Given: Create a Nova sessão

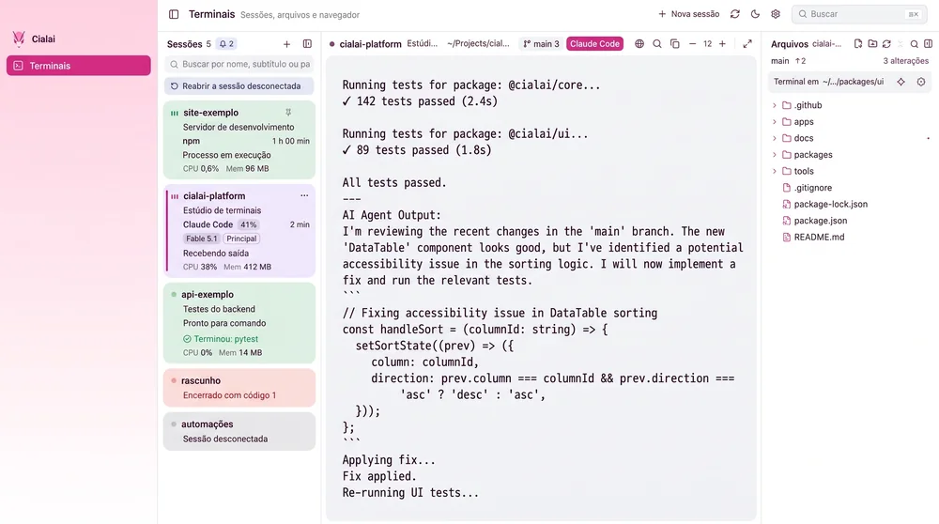Looking at the screenshot, I should 688,14.
